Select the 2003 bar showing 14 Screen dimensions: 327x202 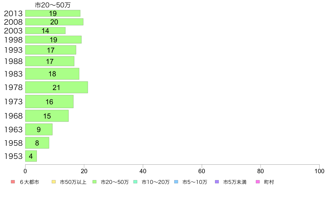point(45,30)
